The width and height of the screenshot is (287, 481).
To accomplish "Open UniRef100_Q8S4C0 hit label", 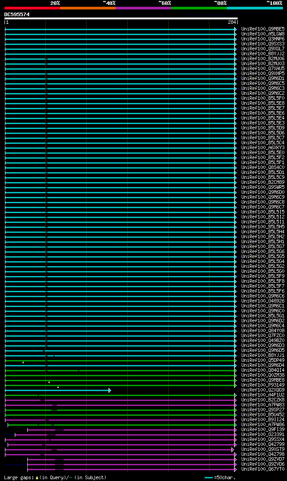I will pos(263,168).
